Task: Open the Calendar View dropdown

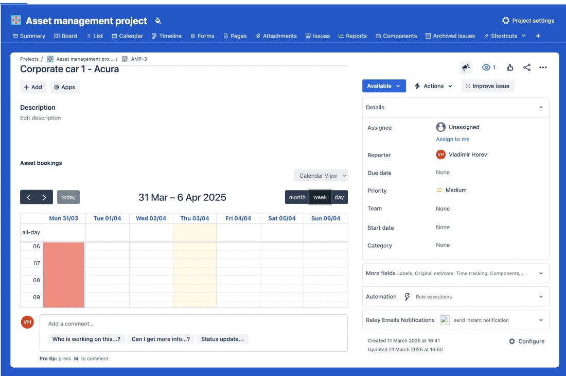Action: coord(321,176)
